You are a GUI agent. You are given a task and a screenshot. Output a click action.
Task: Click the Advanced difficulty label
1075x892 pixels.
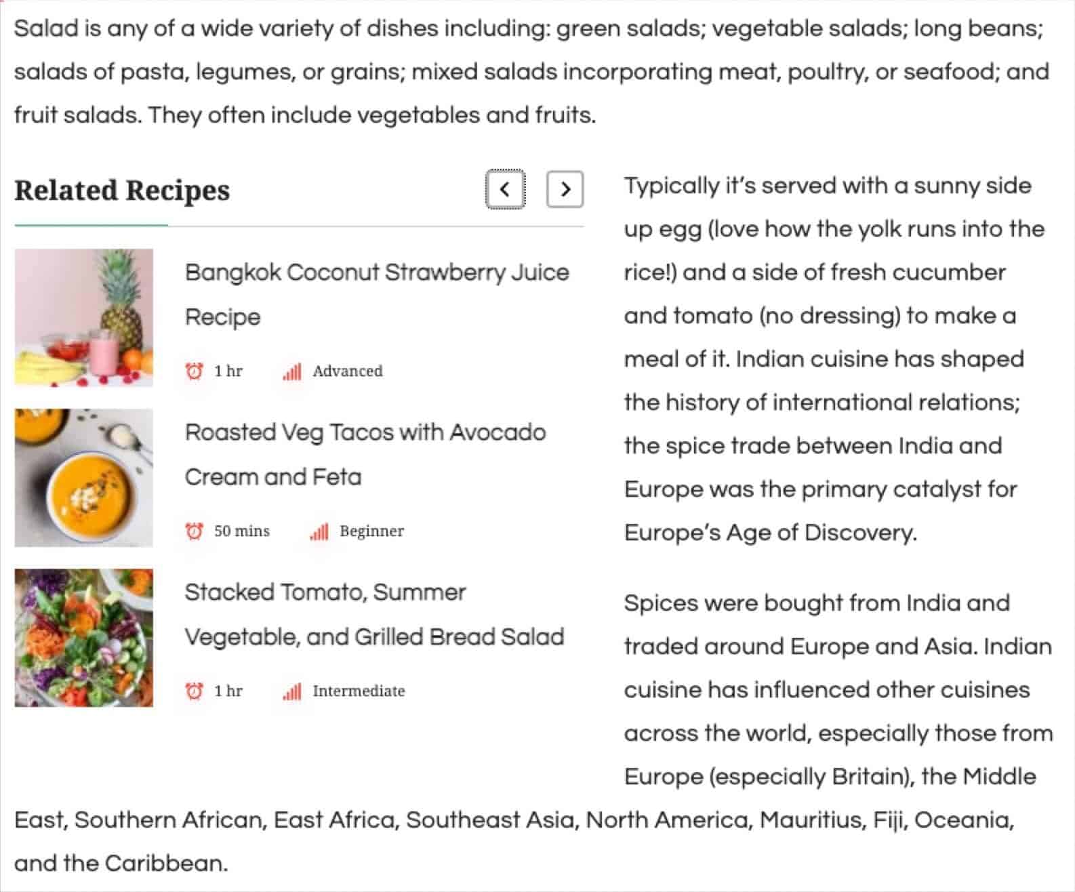(348, 371)
